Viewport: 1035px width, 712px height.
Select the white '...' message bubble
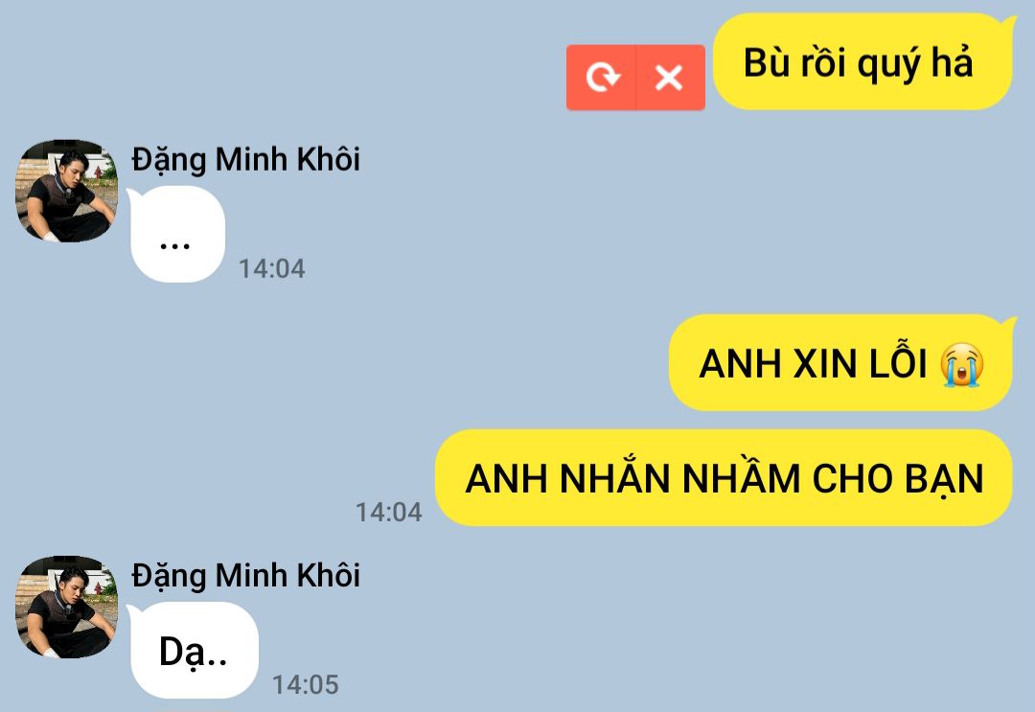click(176, 234)
